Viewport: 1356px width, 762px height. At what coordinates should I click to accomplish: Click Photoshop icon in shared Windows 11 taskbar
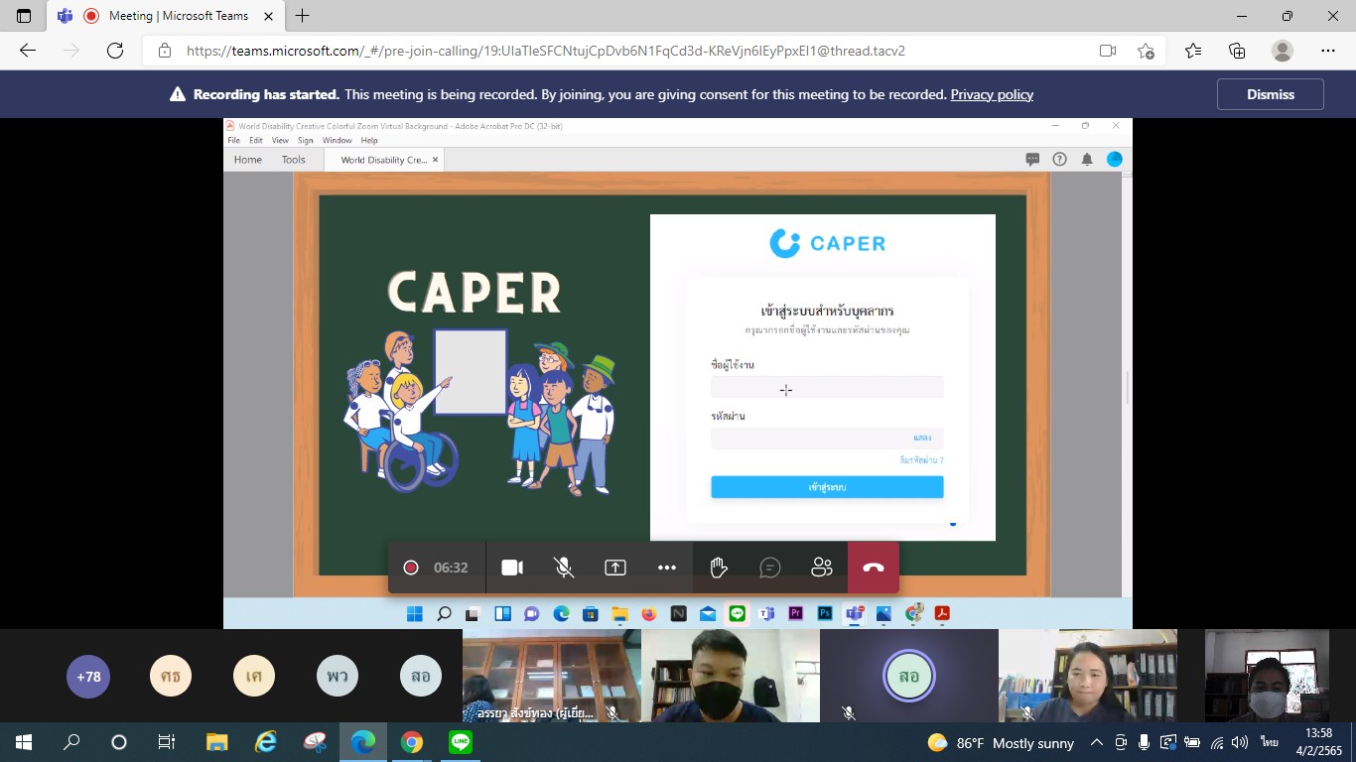[x=824, y=613]
